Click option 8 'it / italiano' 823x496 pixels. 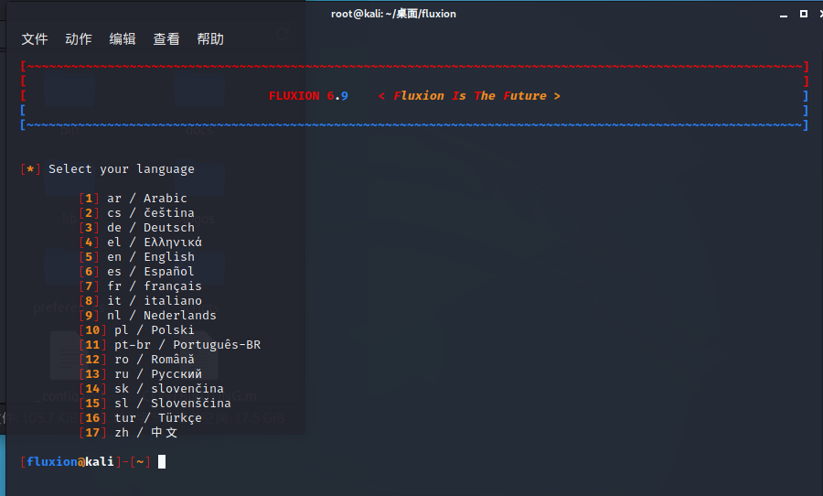[x=140, y=300]
